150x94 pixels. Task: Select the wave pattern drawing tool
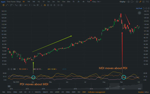pos(16,5)
